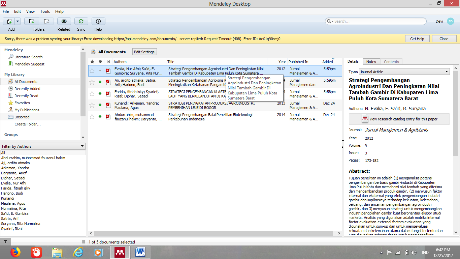Image resolution: width=460 pixels, height=259 pixels.
Task: Select Recently Added in sidebar
Action: [x=27, y=89]
